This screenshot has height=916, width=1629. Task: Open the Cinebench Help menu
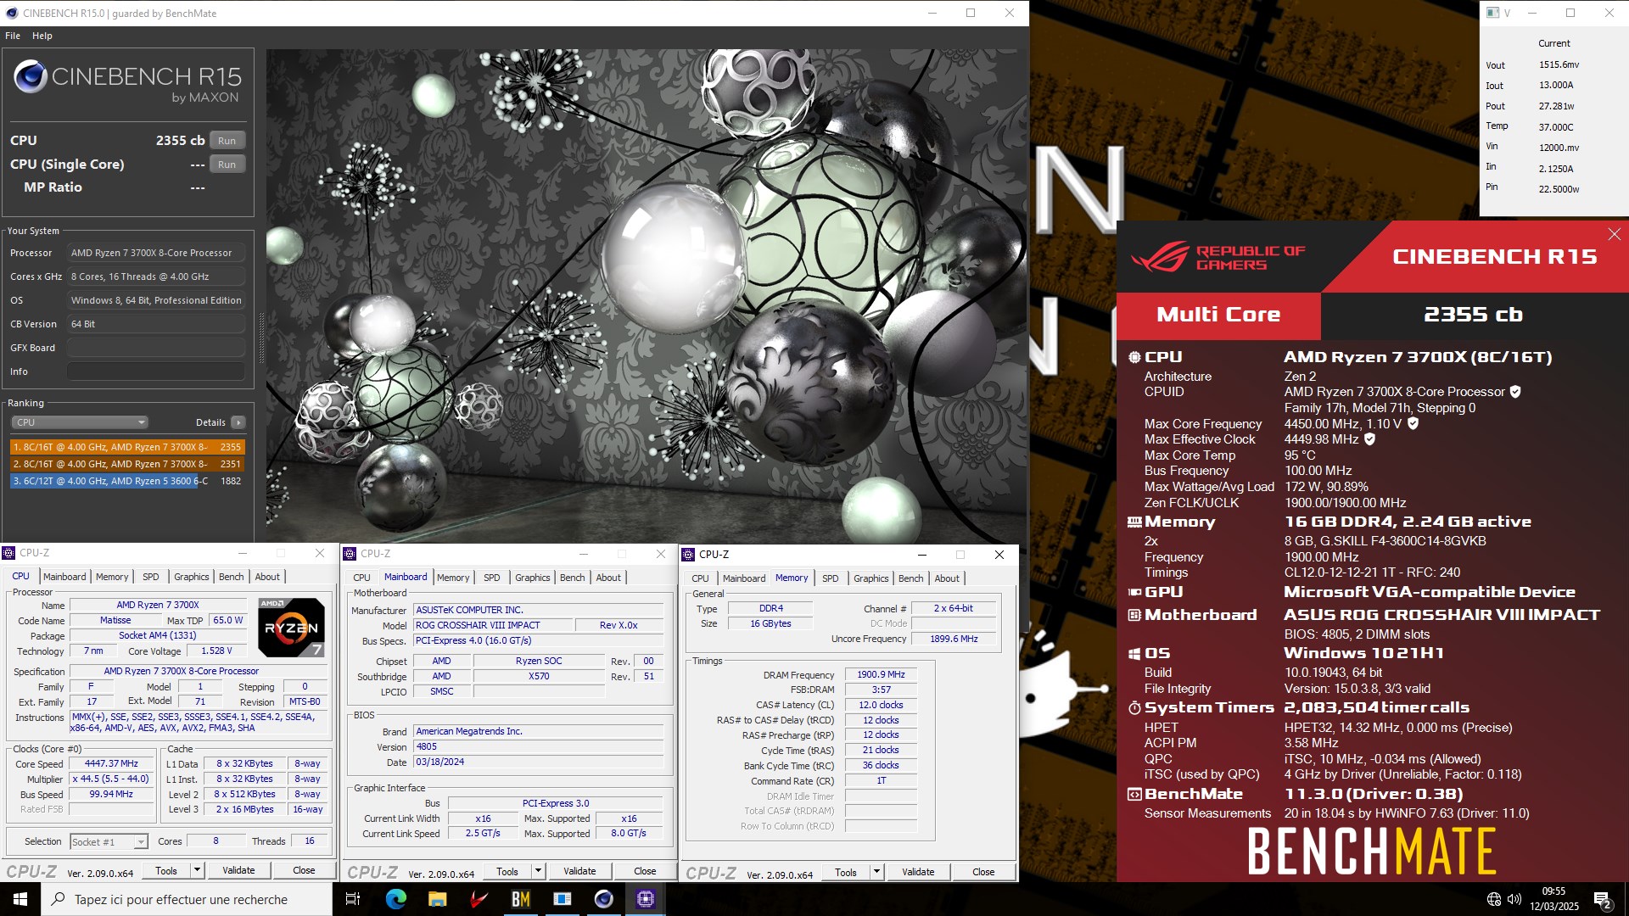tap(42, 36)
